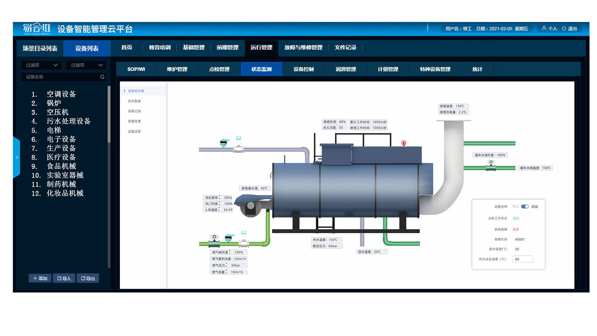Click the circulating water valve on green pipe
Image resolution: width=597 pixels, height=336 pixels.
(491, 167)
